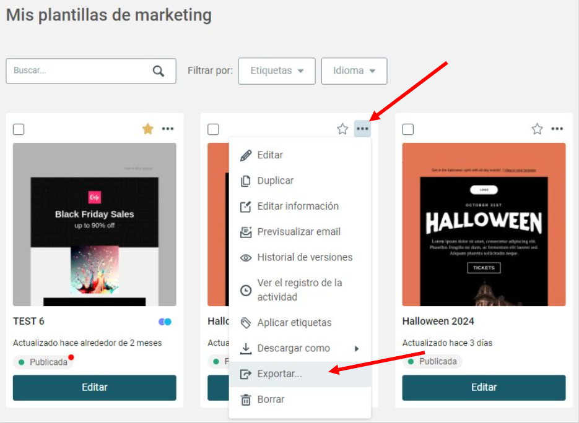This screenshot has height=423, width=579.
Task: Select Ver el registro de la actividad
Action: (300, 290)
